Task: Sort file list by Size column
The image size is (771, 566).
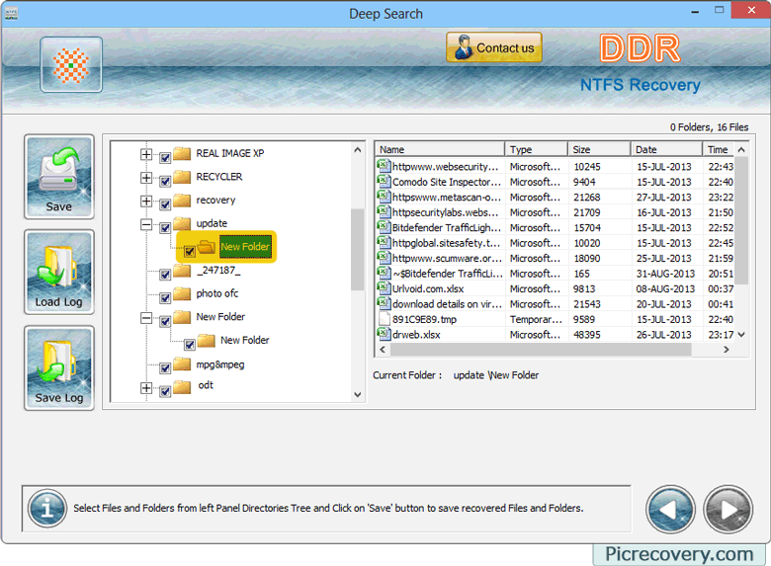Action: (599, 149)
